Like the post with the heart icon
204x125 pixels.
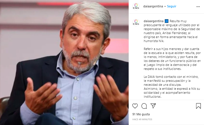[135, 106]
